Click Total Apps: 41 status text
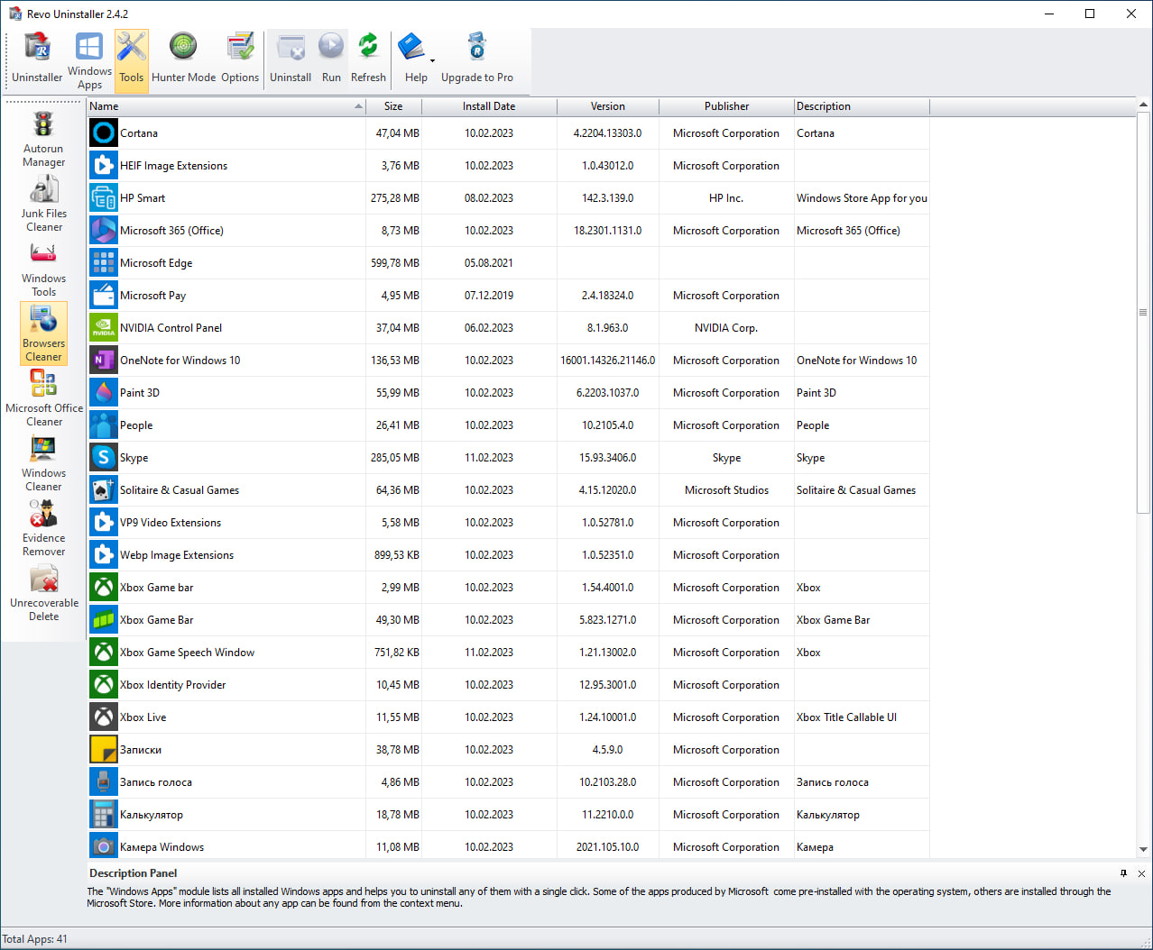 (35, 939)
